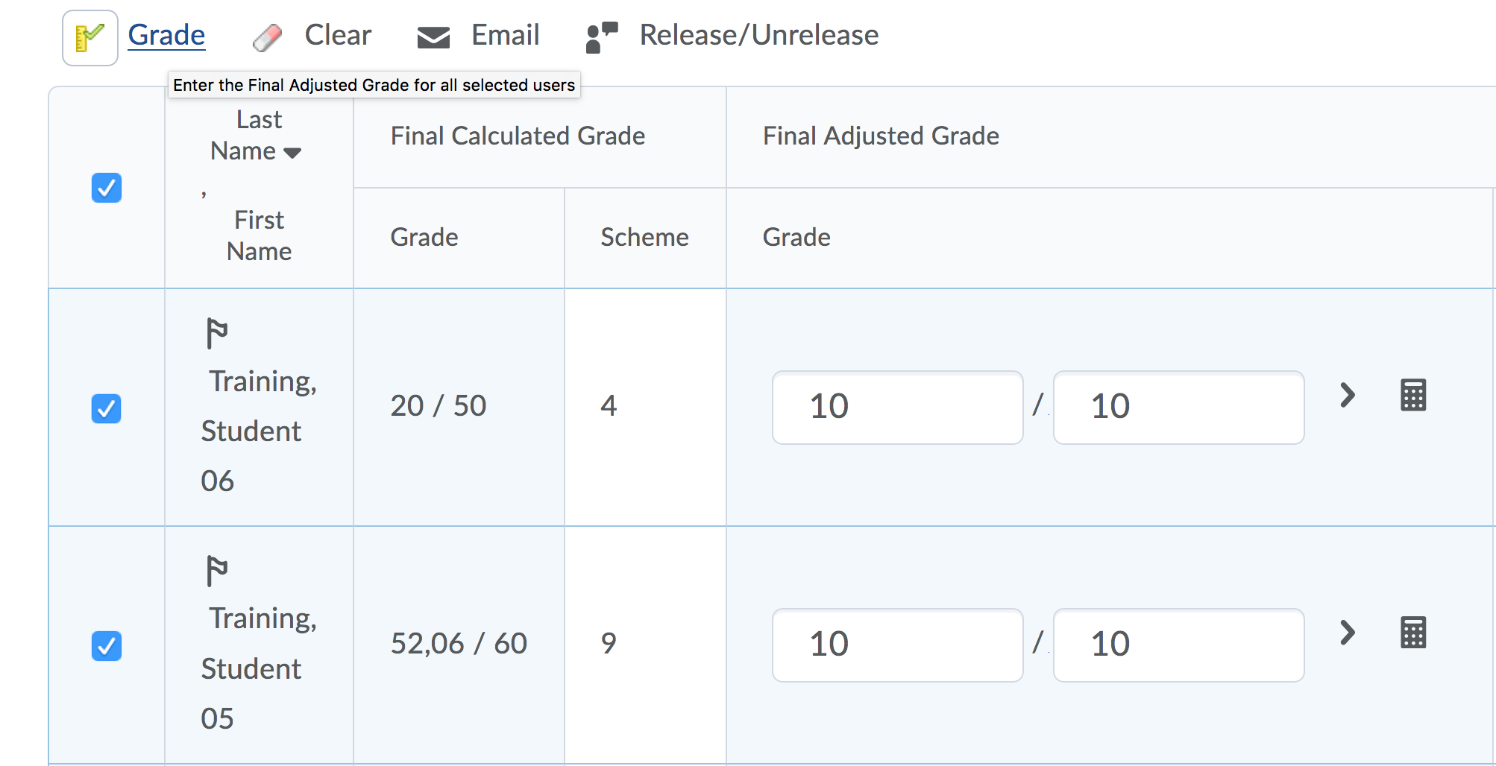The width and height of the screenshot is (1496, 766).
Task: Open grade calculator for Student 05
Action: pyautogui.click(x=1412, y=633)
